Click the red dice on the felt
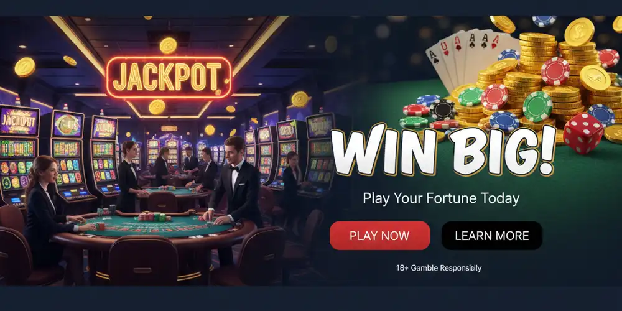This screenshot has width=622, height=311. point(583,133)
